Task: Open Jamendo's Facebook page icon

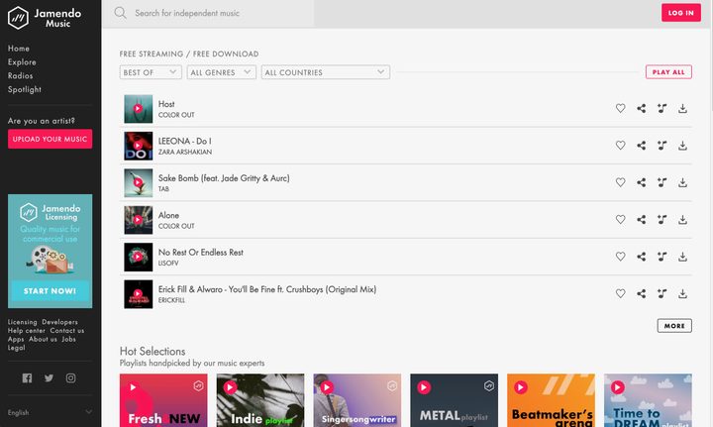Action: (x=28, y=377)
